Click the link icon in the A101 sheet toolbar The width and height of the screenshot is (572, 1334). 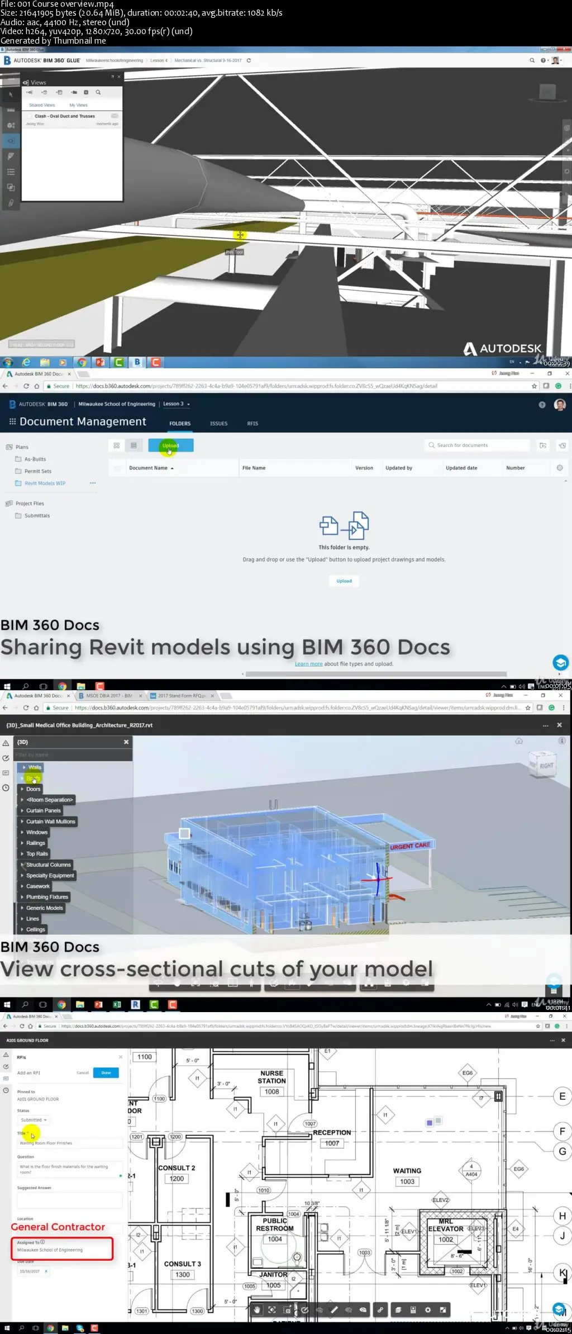(x=380, y=1309)
